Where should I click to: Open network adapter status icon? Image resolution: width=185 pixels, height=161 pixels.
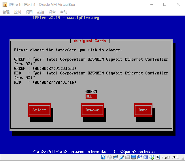point(115,157)
